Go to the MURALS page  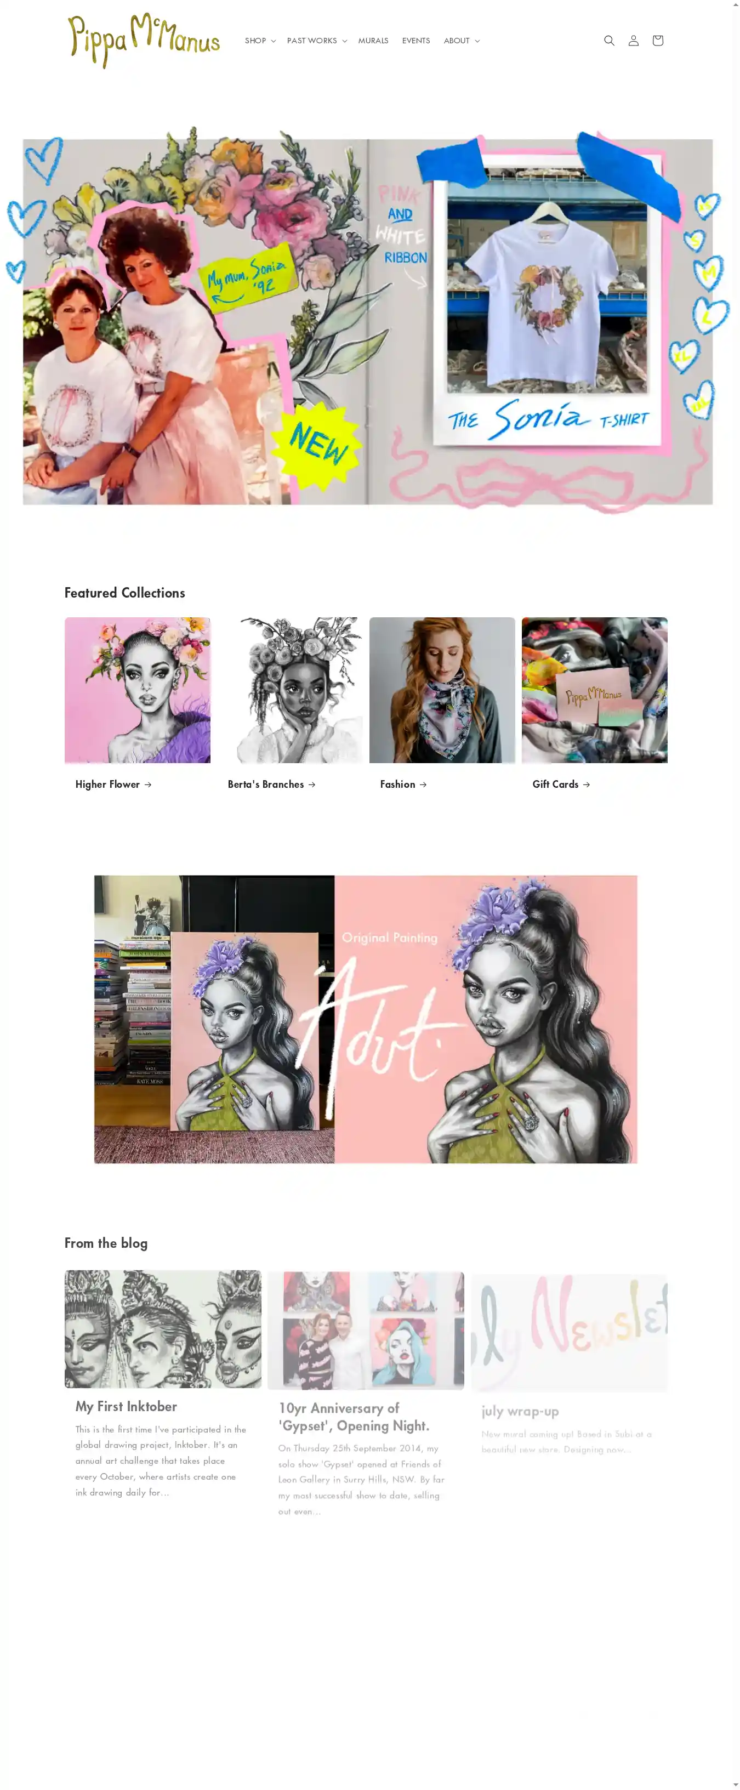click(x=373, y=41)
